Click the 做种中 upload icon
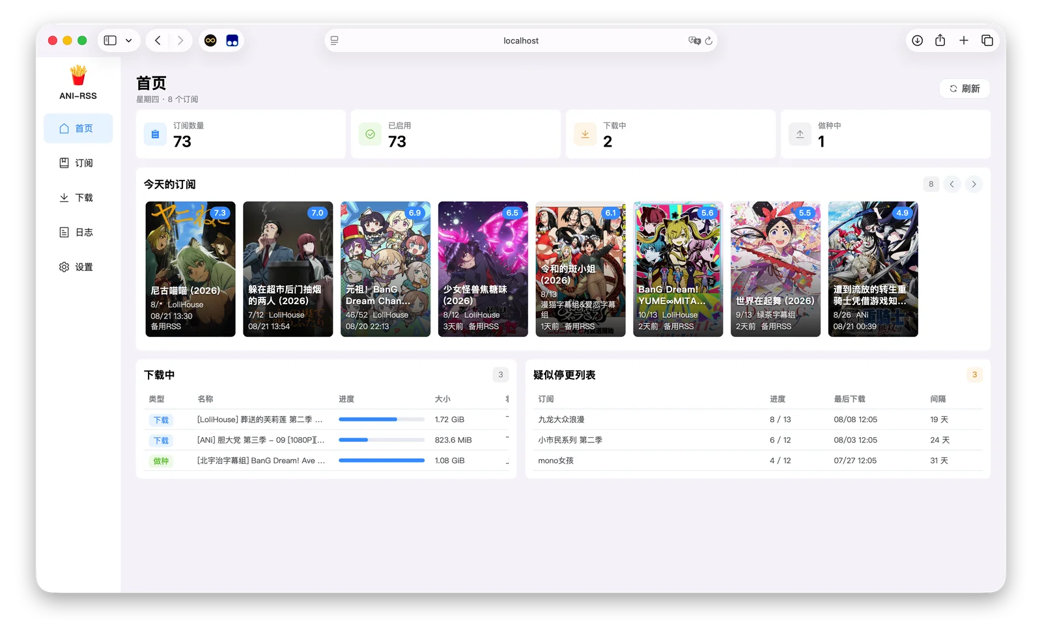The image size is (1042, 641). coord(800,134)
